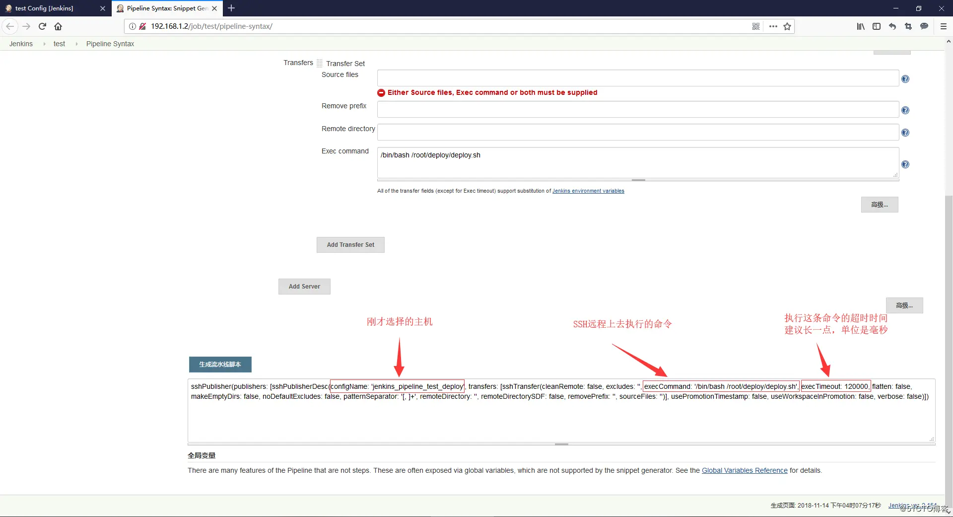Expand advanced options below Add Server
Image resolution: width=953 pixels, height=517 pixels.
(904, 305)
